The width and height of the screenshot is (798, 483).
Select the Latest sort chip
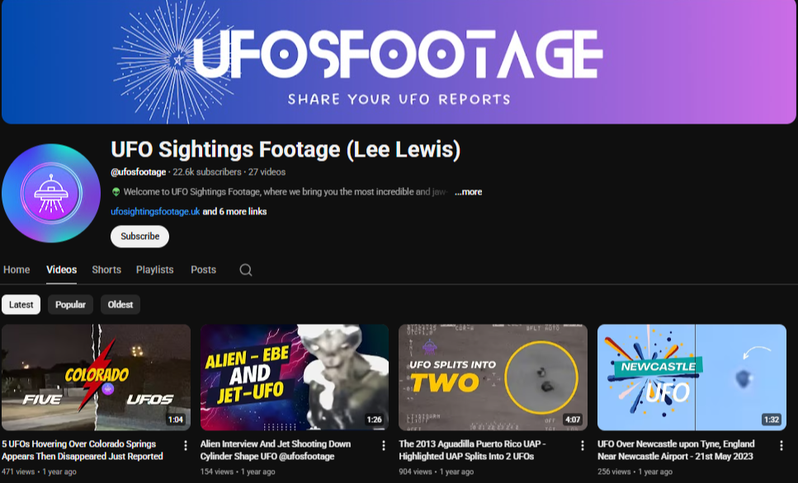(21, 304)
